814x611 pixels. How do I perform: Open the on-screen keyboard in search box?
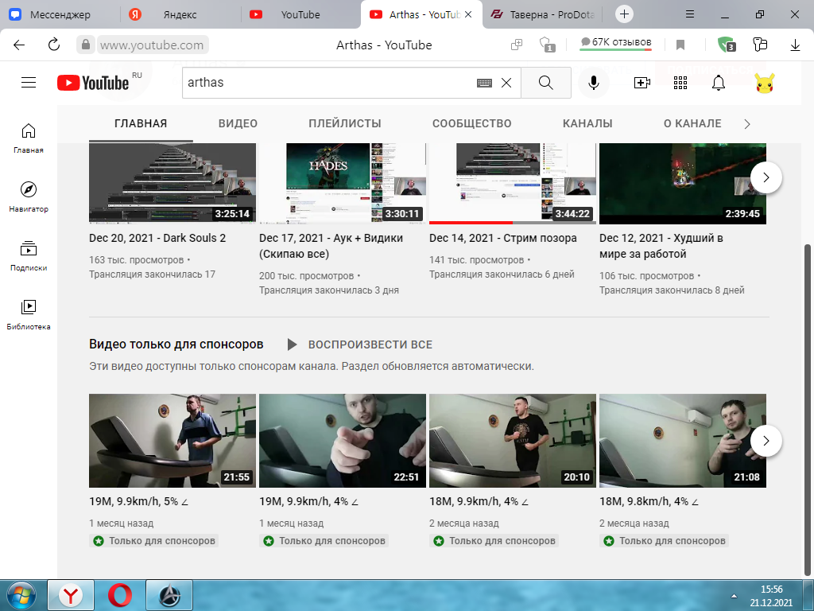pyautogui.click(x=484, y=83)
